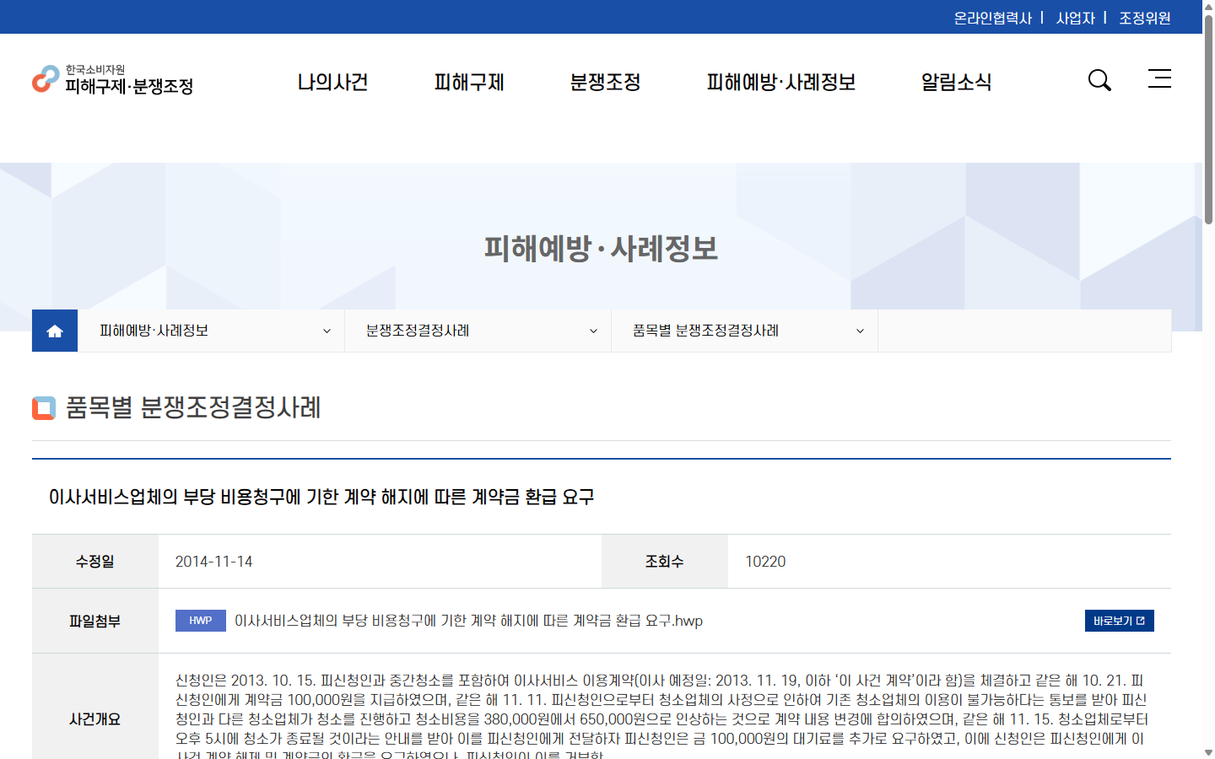Follow the 조정위원 top link

click(1145, 18)
